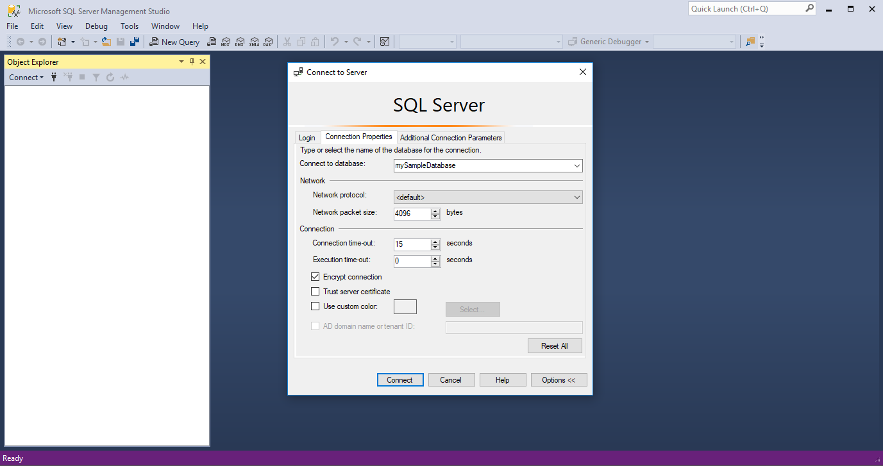Click the Reset All button
The image size is (883, 466).
(x=554, y=346)
